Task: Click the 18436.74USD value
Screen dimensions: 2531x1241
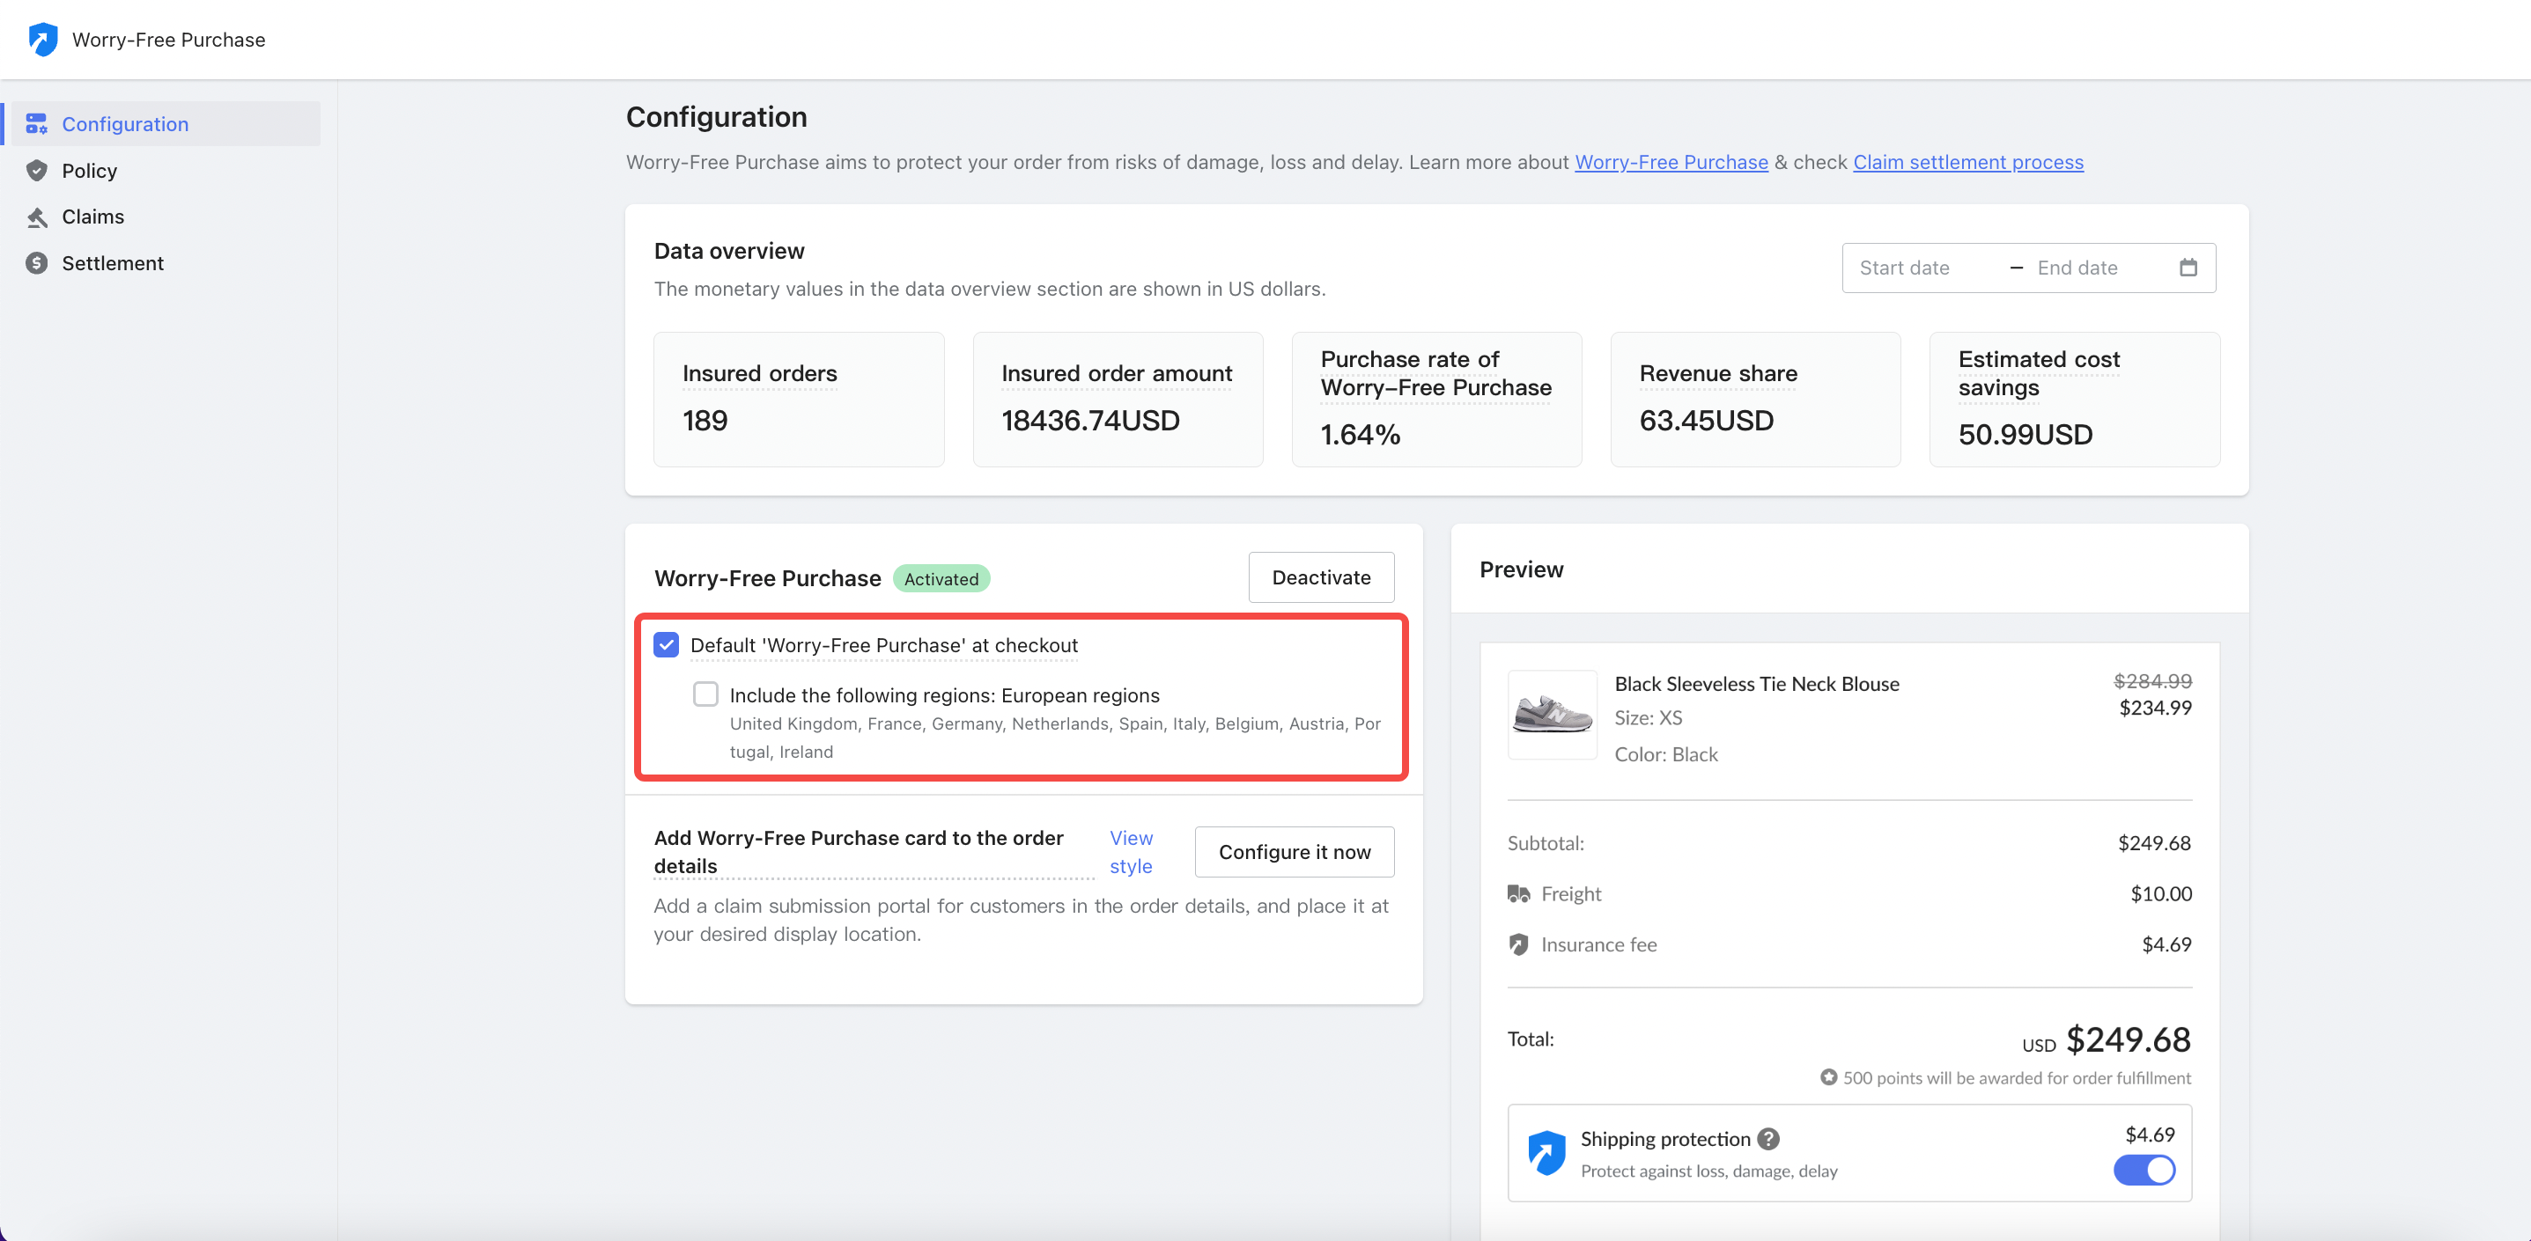Action: tap(1090, 420)
